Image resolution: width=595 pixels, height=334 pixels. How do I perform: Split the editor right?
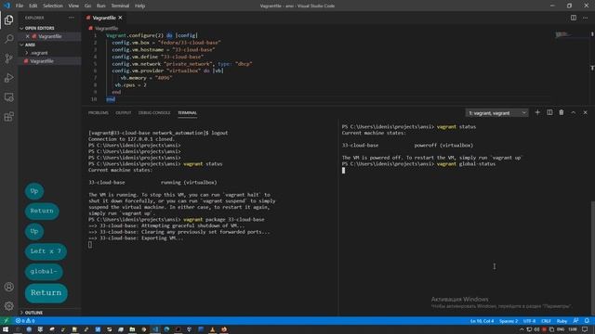(574, 18)
